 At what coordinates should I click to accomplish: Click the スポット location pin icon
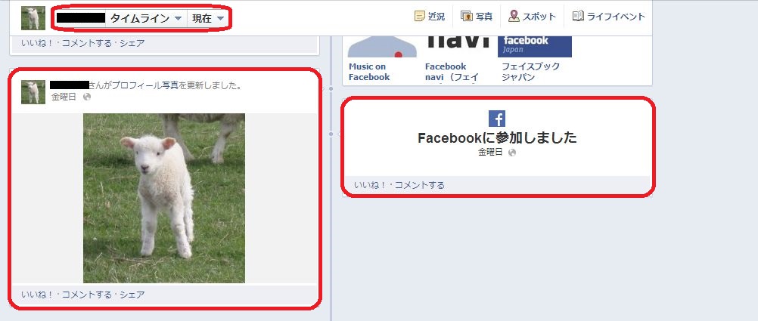514,16
